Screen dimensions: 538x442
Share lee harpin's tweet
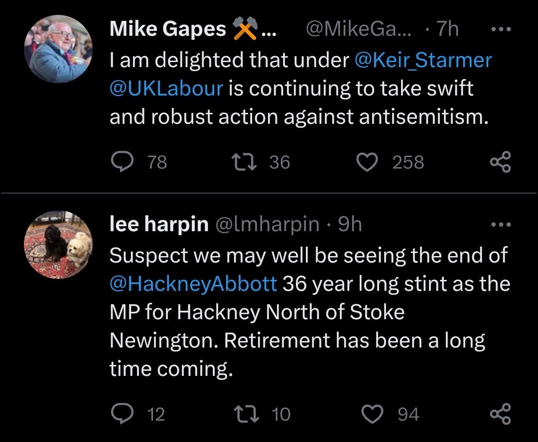pyautogui.click(x=500, y=414)
